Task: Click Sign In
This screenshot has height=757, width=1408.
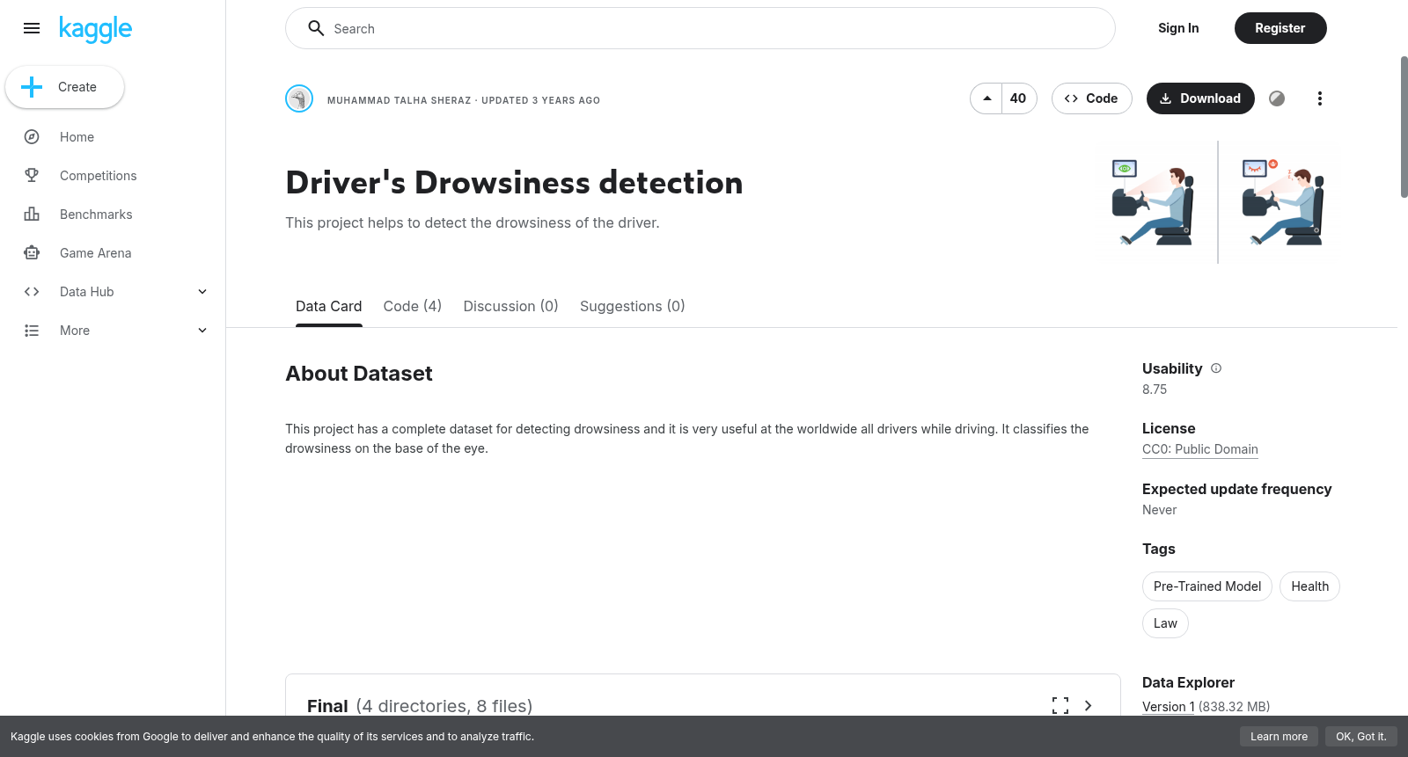Action: [x=1178, y=28]
